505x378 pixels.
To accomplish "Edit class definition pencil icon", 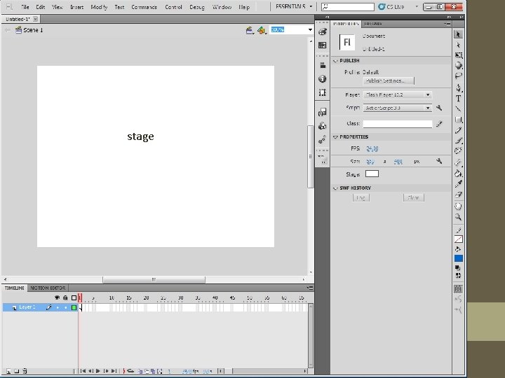I will point(439,124).
